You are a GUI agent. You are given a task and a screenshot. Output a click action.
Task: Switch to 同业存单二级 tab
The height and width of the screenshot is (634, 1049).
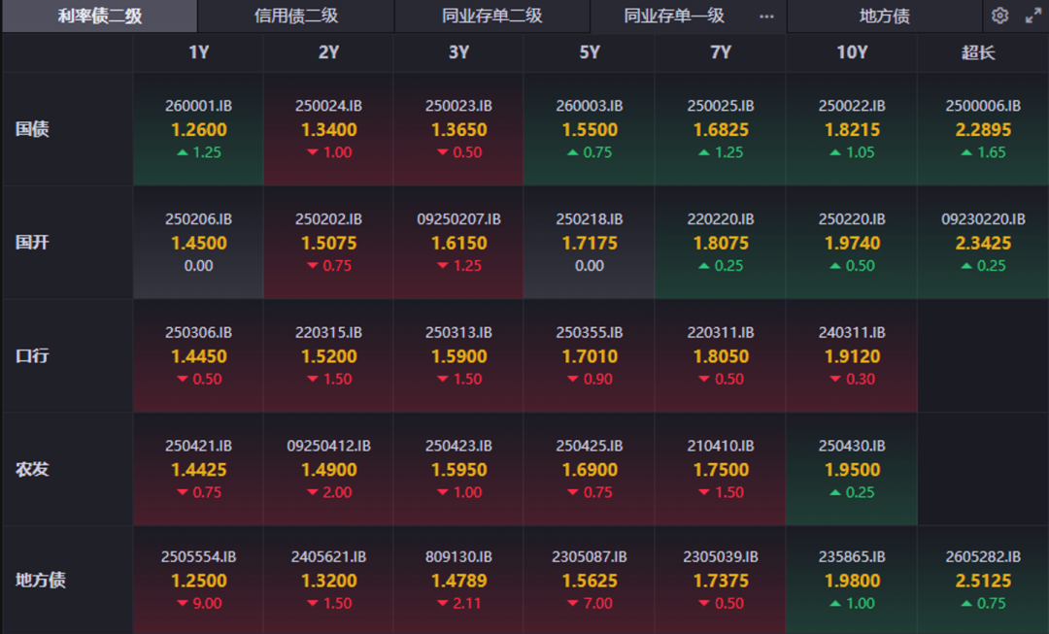491,17
